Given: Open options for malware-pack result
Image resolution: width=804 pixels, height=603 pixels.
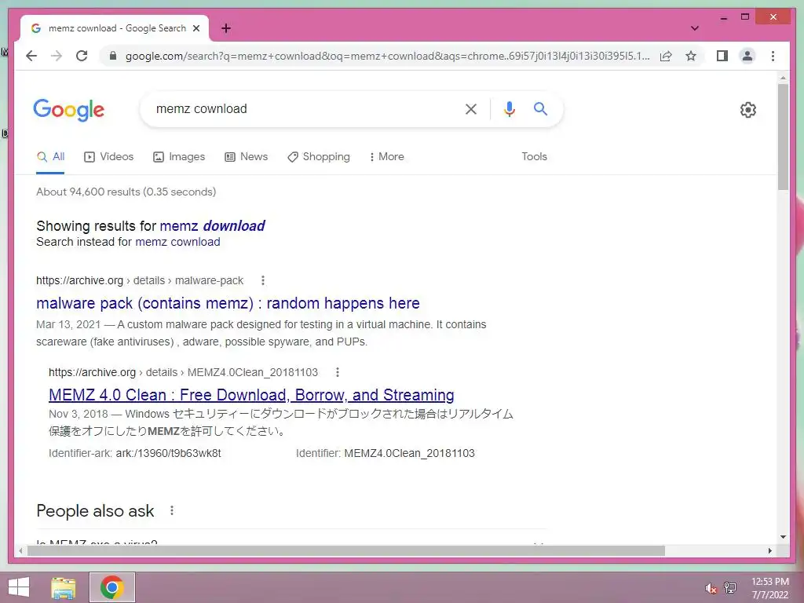Looking at the screenshot, I should coord(263,280).
